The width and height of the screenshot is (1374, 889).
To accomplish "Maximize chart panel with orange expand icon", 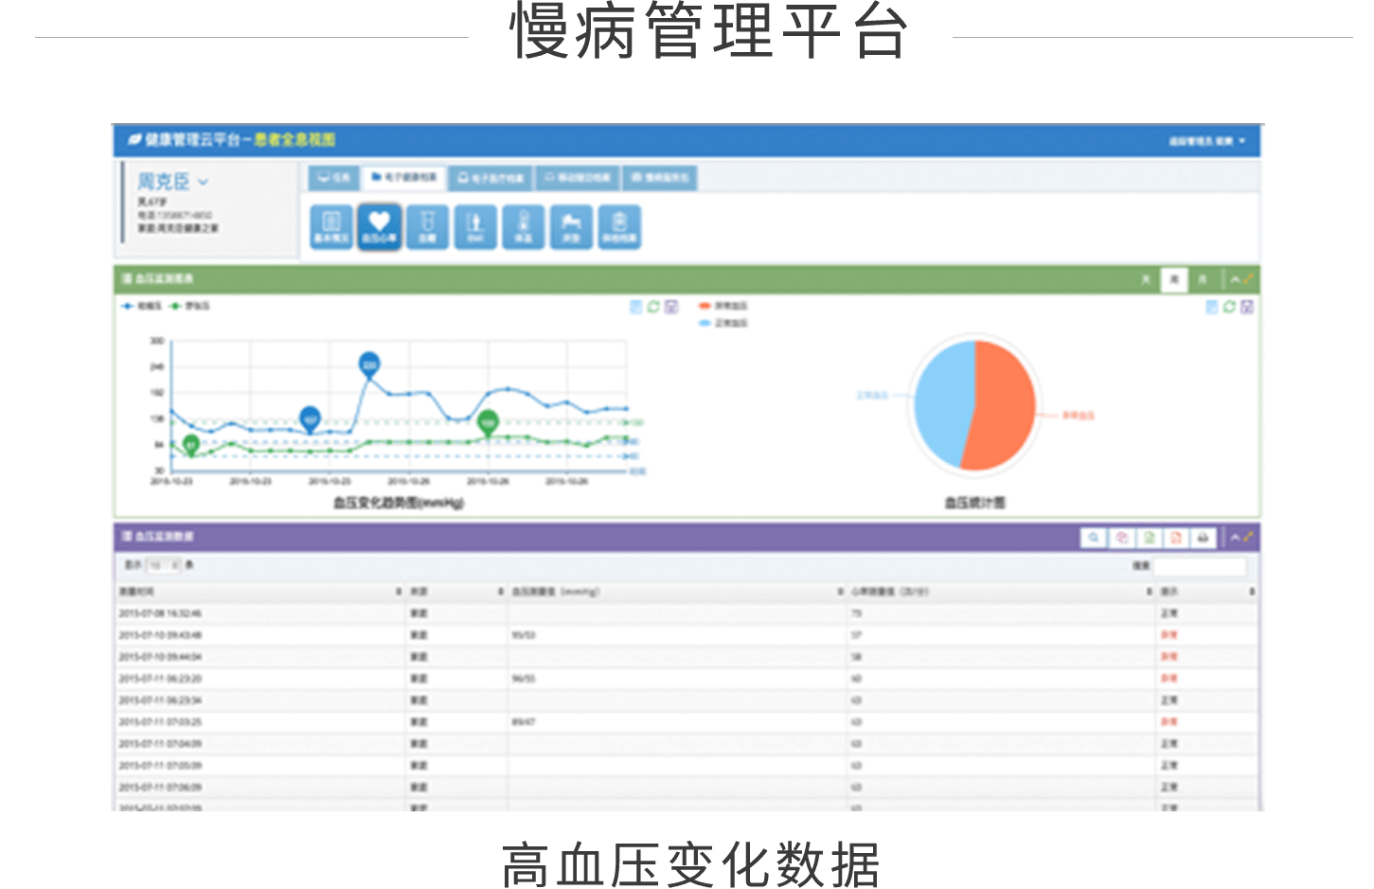I will [x=1249, y=279].
